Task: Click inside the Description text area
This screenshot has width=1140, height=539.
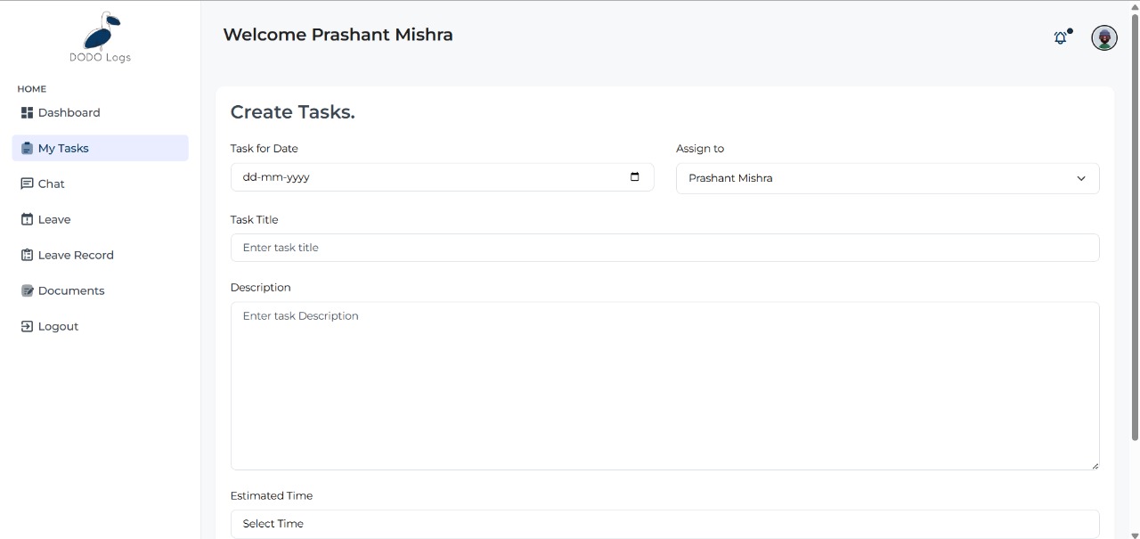Action: click(664, 386)
